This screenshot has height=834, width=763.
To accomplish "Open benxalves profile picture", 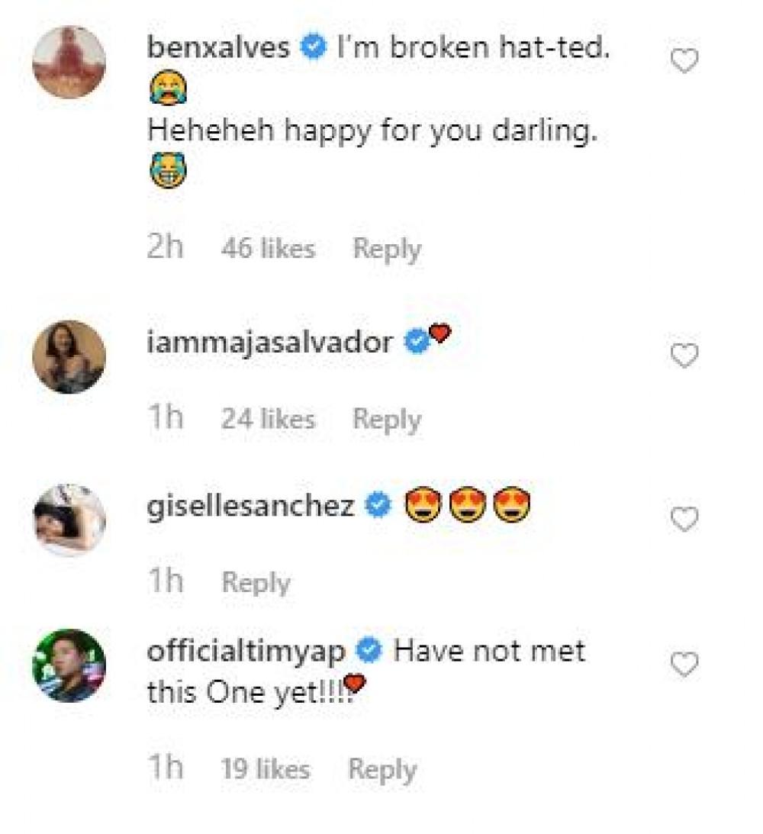I will pyautogui.click(x=69, y=63).
